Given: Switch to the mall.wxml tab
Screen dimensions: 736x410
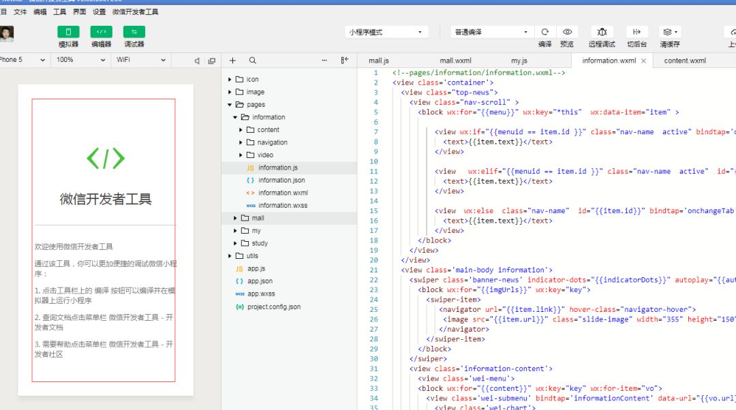Looking at the screenshot, I should [455, 61].
